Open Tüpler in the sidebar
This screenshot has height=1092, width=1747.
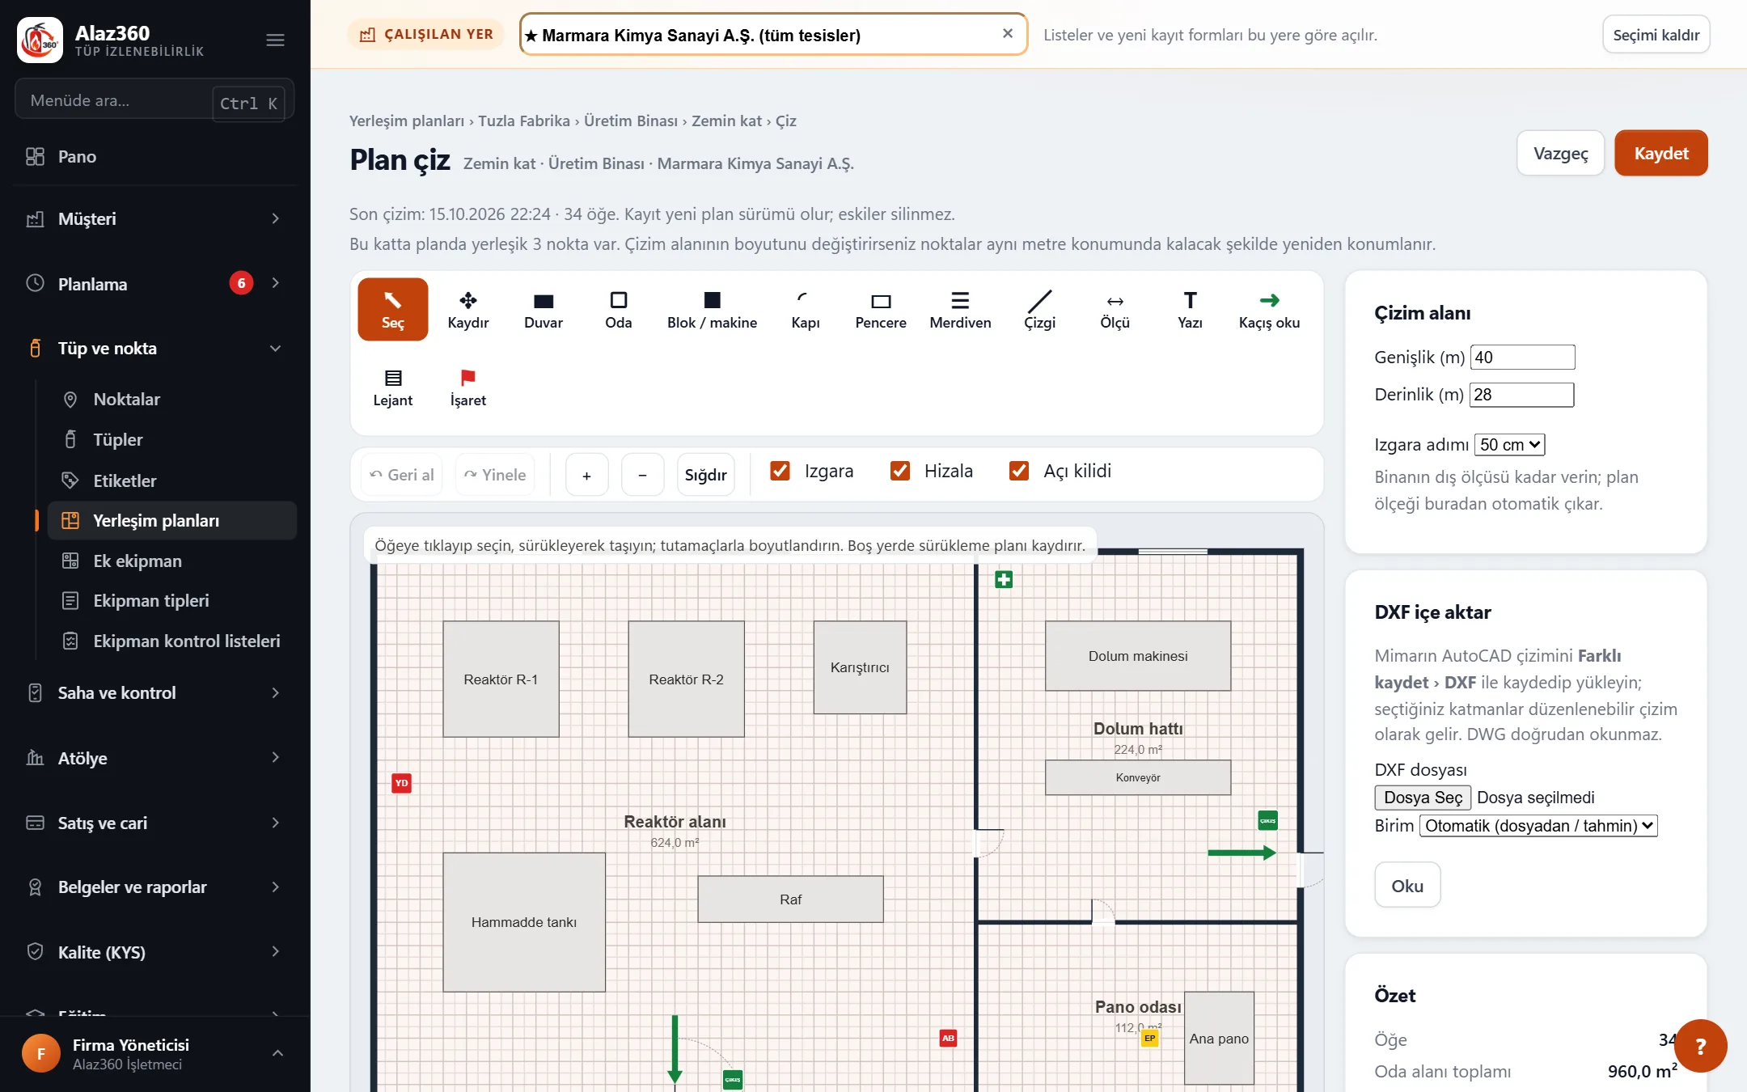click(x=172, y=439)
